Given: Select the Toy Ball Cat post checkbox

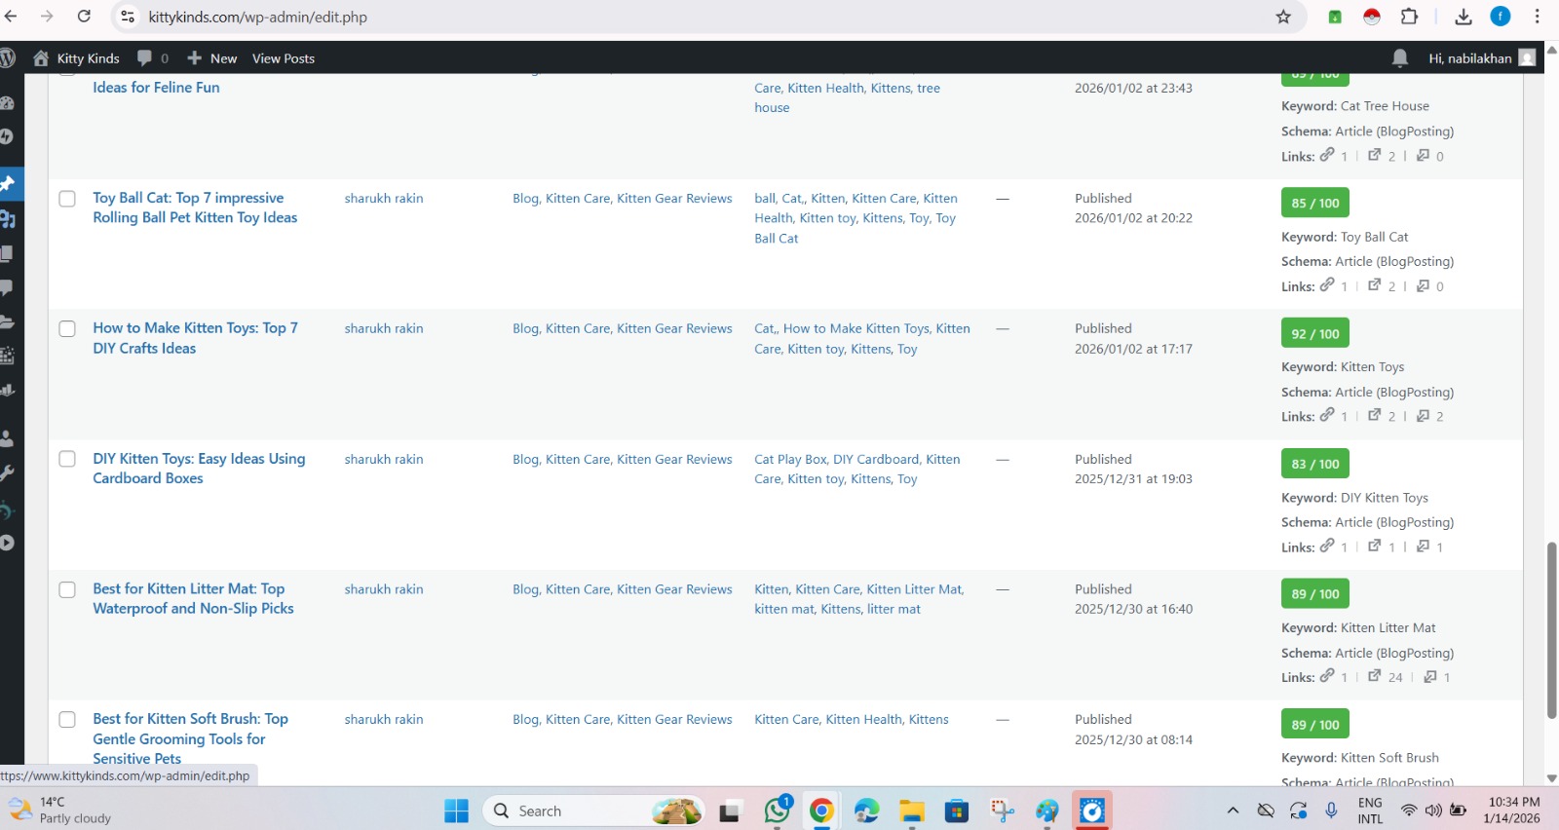Looking at the screenshot, I should click(67, 199).
